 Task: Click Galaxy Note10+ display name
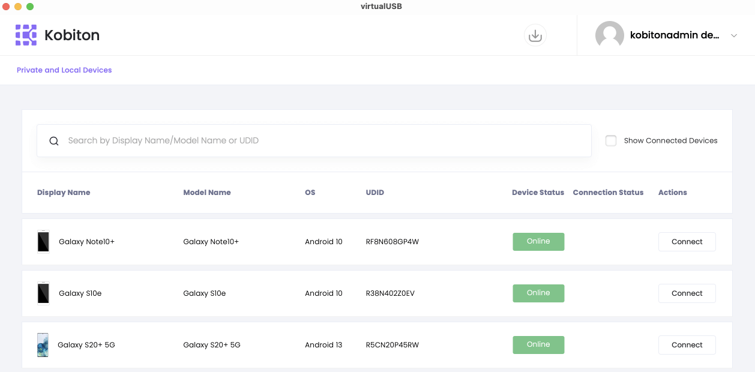coord(86,242)
